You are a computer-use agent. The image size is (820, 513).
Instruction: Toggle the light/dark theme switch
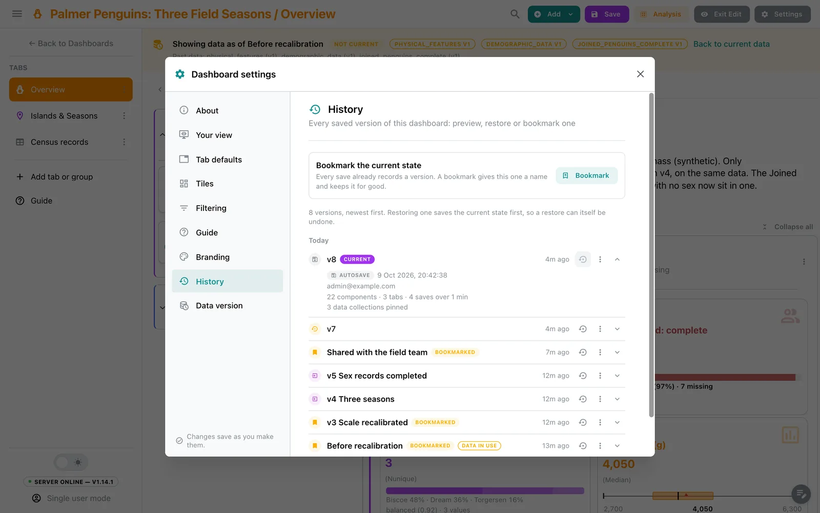click(71, 462)
